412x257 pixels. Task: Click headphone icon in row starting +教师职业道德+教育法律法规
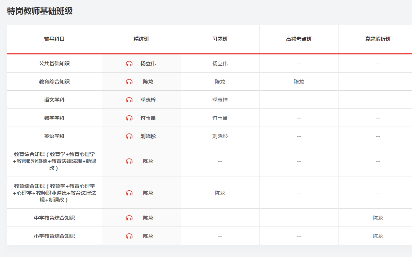tap(129, 161)
